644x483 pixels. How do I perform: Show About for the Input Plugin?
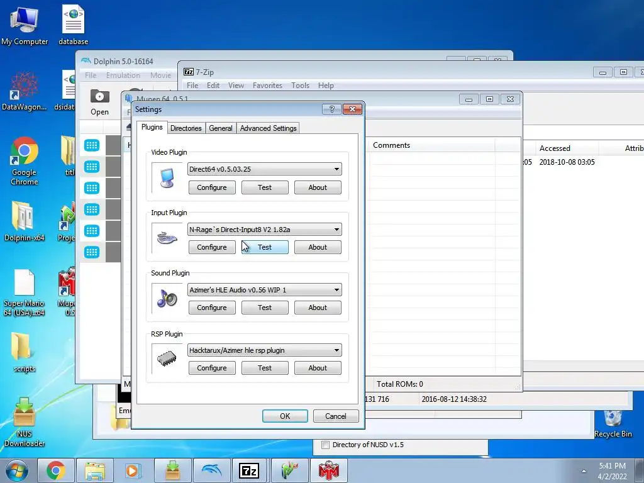coord(318,247)
